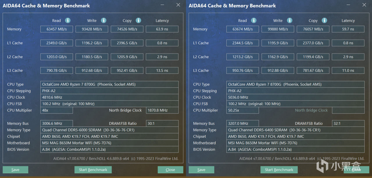Click Close button at bottom of left window
The image size is (372, 178).
170,170
